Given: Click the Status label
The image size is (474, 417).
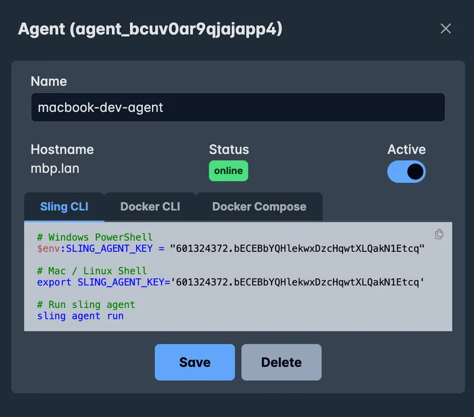Looking at the screenshot, I should pyautogui.click(x=229, y=150).
